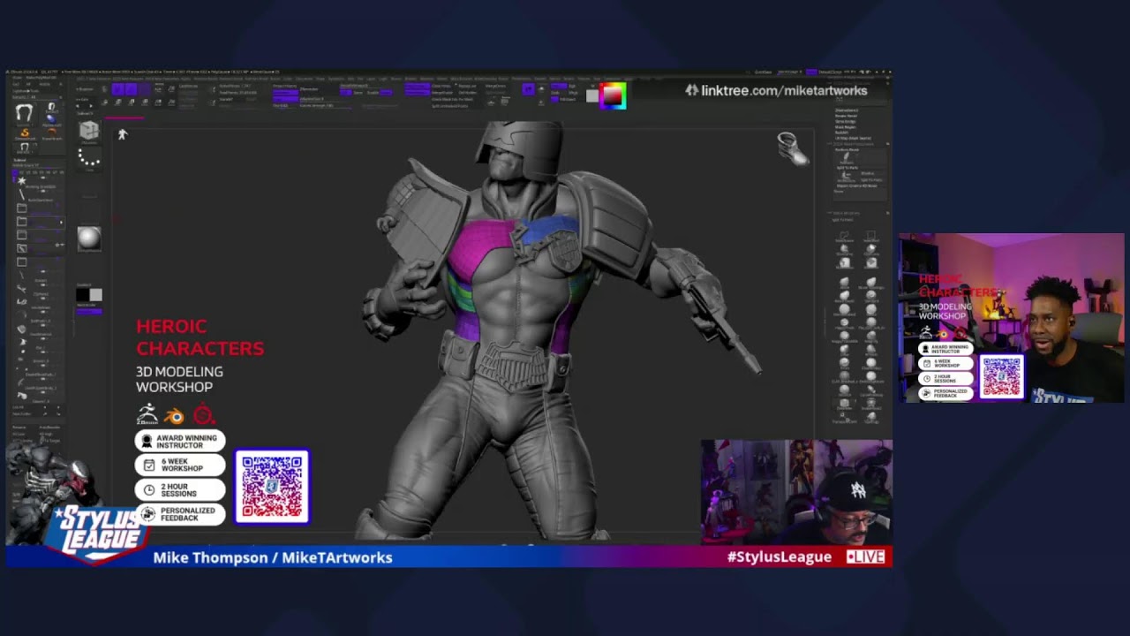
Task: Click the orange Blender logo in workshop banner
Action: point(175,415)
